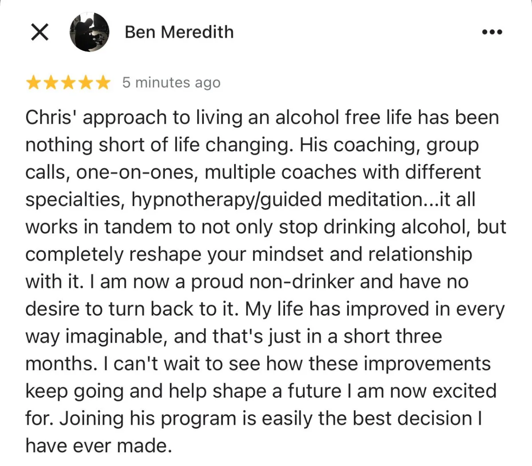Screen dimensions: 532x466
Task: Select the second gold rating star
Action: click(51, 83)
